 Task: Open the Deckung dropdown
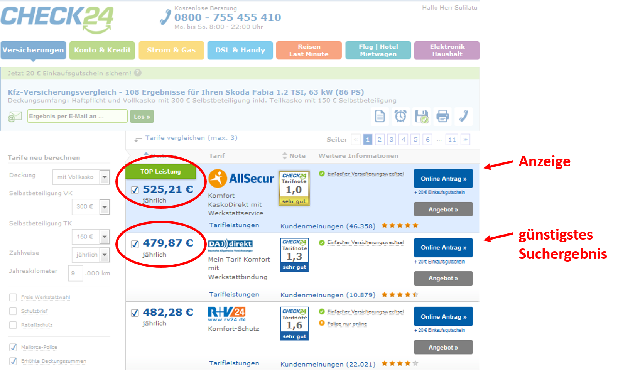click(x=81, y=177)
